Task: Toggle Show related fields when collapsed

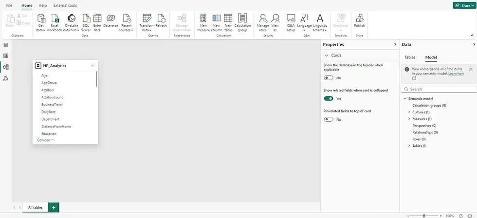Action: pos(329,98)
